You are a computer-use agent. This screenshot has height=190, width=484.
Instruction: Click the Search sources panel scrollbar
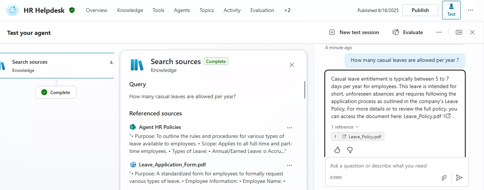point(305,90)
